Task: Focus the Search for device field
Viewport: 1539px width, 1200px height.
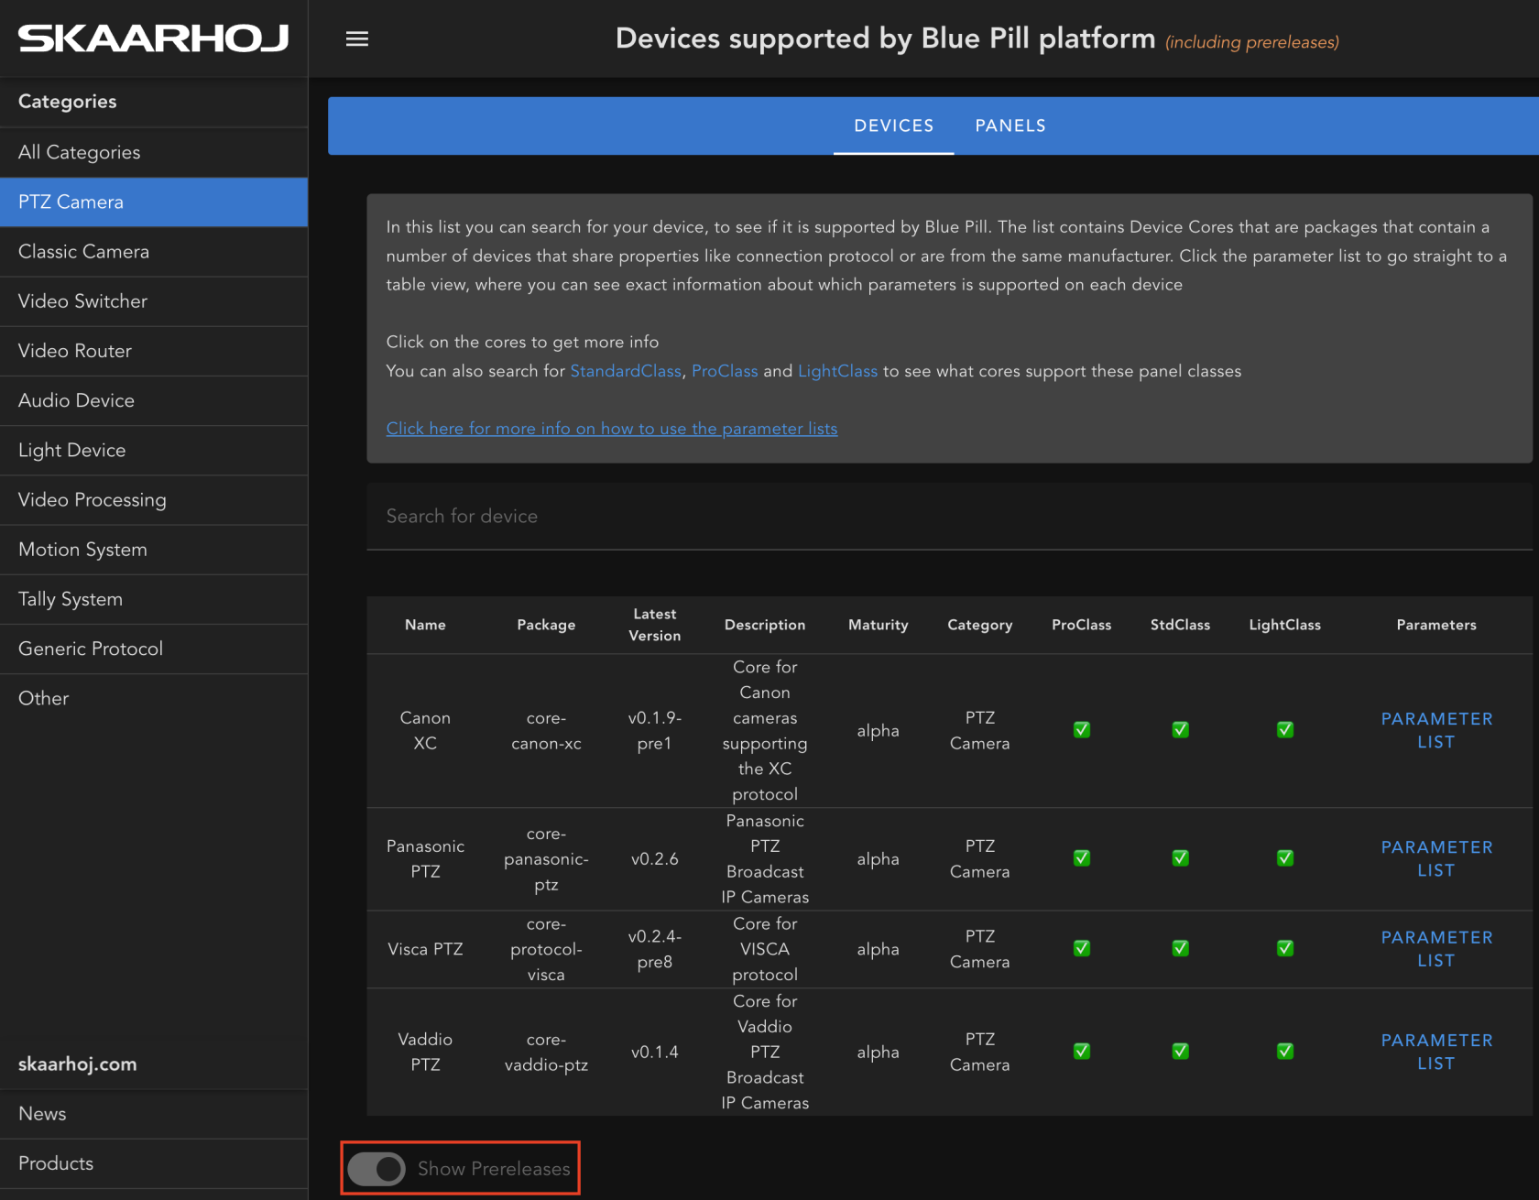Action: coord(949,517)
